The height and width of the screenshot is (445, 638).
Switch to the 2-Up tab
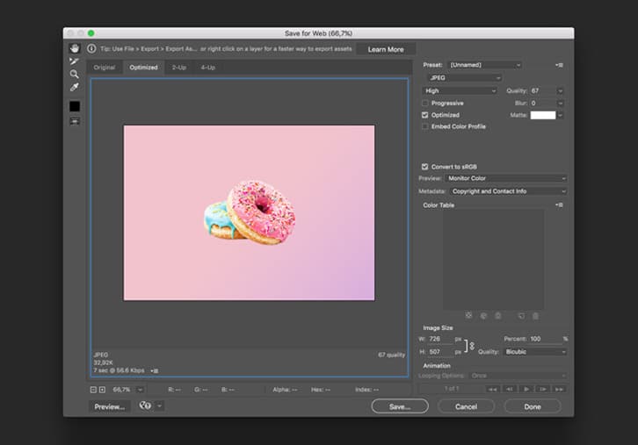coord(179,68)
